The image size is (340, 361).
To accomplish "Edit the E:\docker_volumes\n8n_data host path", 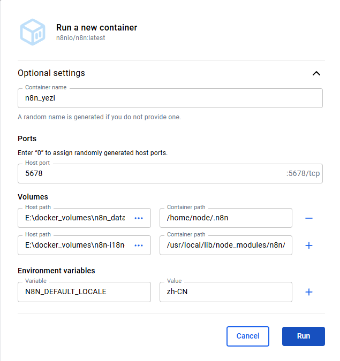I will pyautogui.click(x=75, y=218).
